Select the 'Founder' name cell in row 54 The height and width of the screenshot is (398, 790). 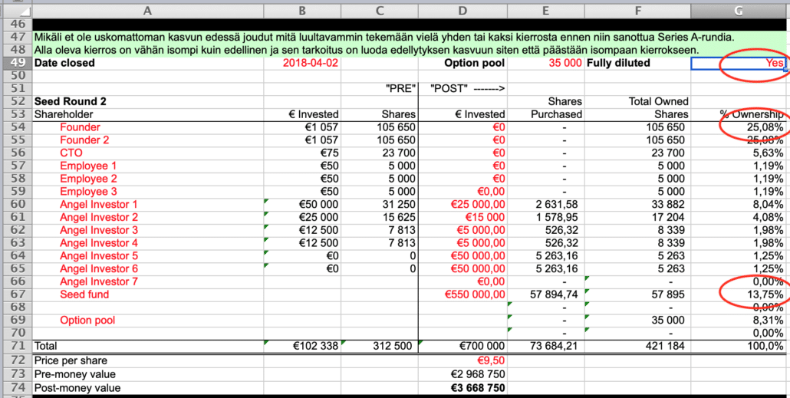(147, 127)
